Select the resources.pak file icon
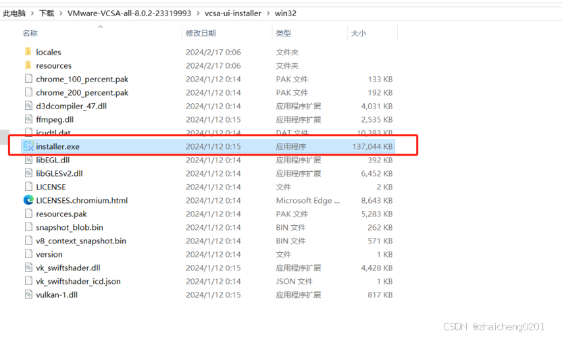The height and width of the screenshot is (337, 562). (x=28, y=214)
